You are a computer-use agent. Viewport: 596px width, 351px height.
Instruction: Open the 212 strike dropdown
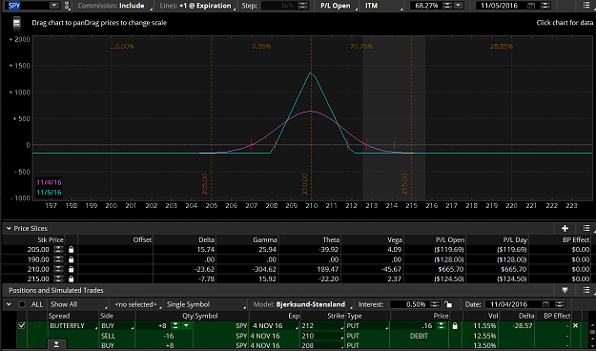coord(322,326)
